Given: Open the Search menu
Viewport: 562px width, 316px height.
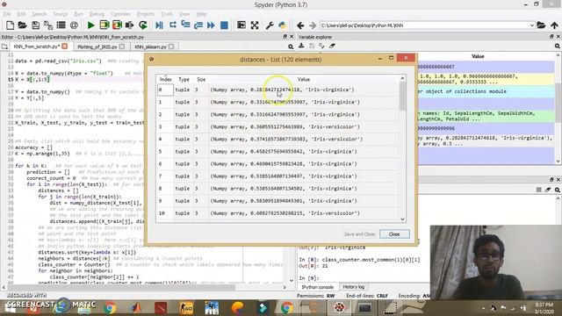Looking at the screenshot, I should 39,14.
